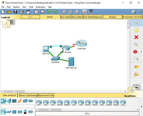Viewport: 143px width, 116px height.
Task: Choose the Inspect magnifier tool
Action: tap(136, 45)
